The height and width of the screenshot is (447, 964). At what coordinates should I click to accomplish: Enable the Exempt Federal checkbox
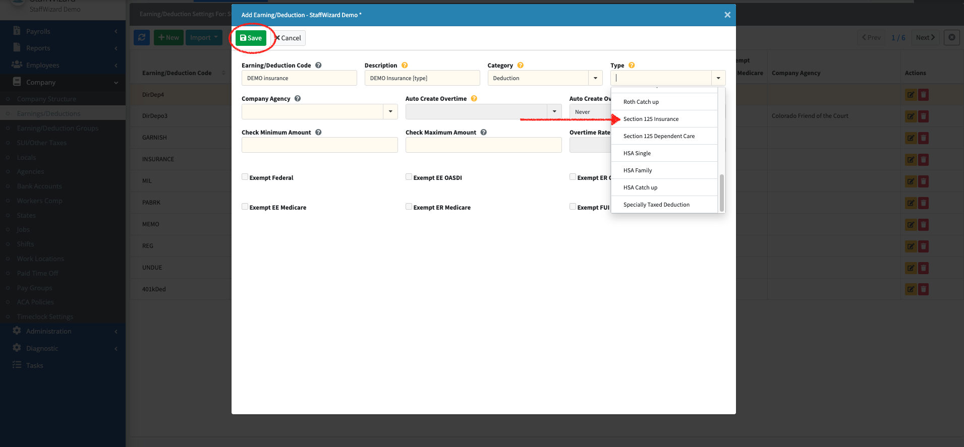pyautogui.click(x=245, y=177)
